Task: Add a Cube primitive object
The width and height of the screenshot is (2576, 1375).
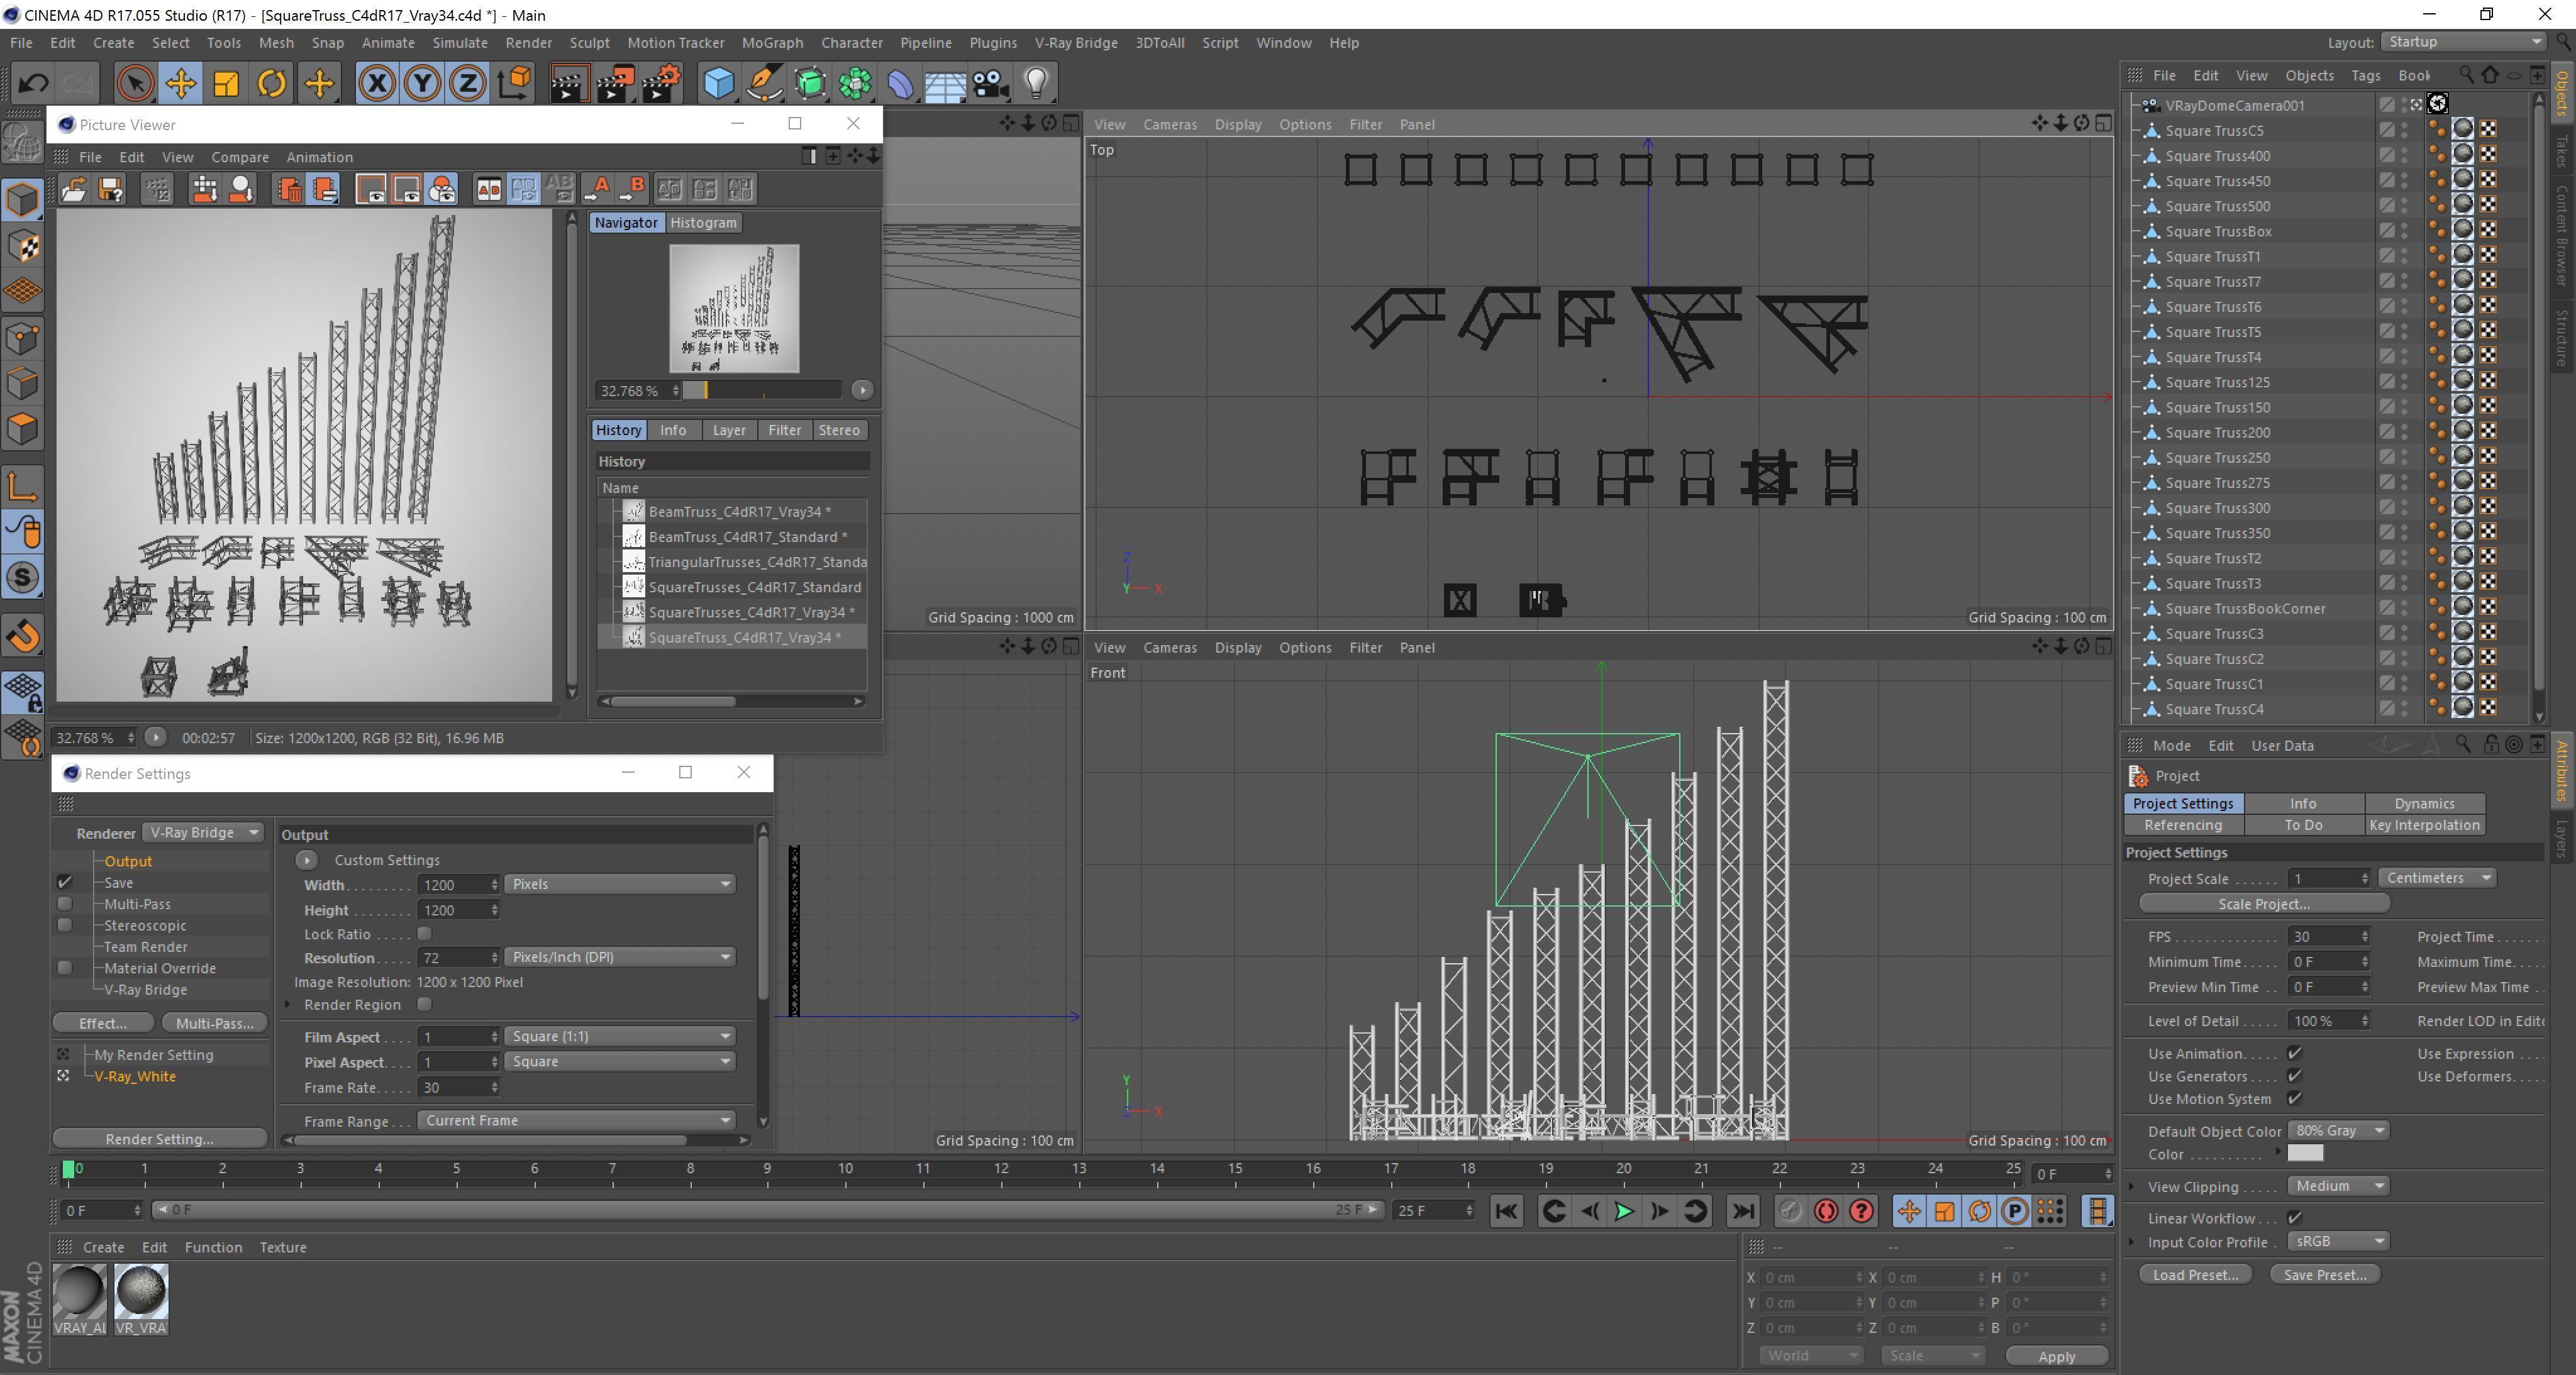Action: (718, 83)
